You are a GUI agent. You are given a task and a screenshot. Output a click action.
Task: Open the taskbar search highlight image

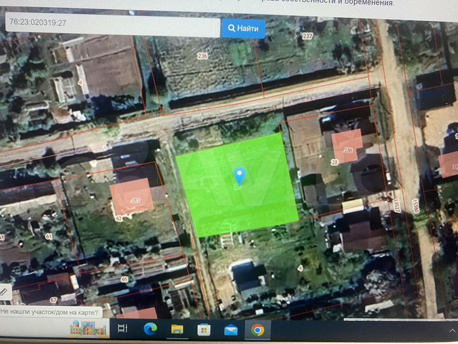click(88, 329)
